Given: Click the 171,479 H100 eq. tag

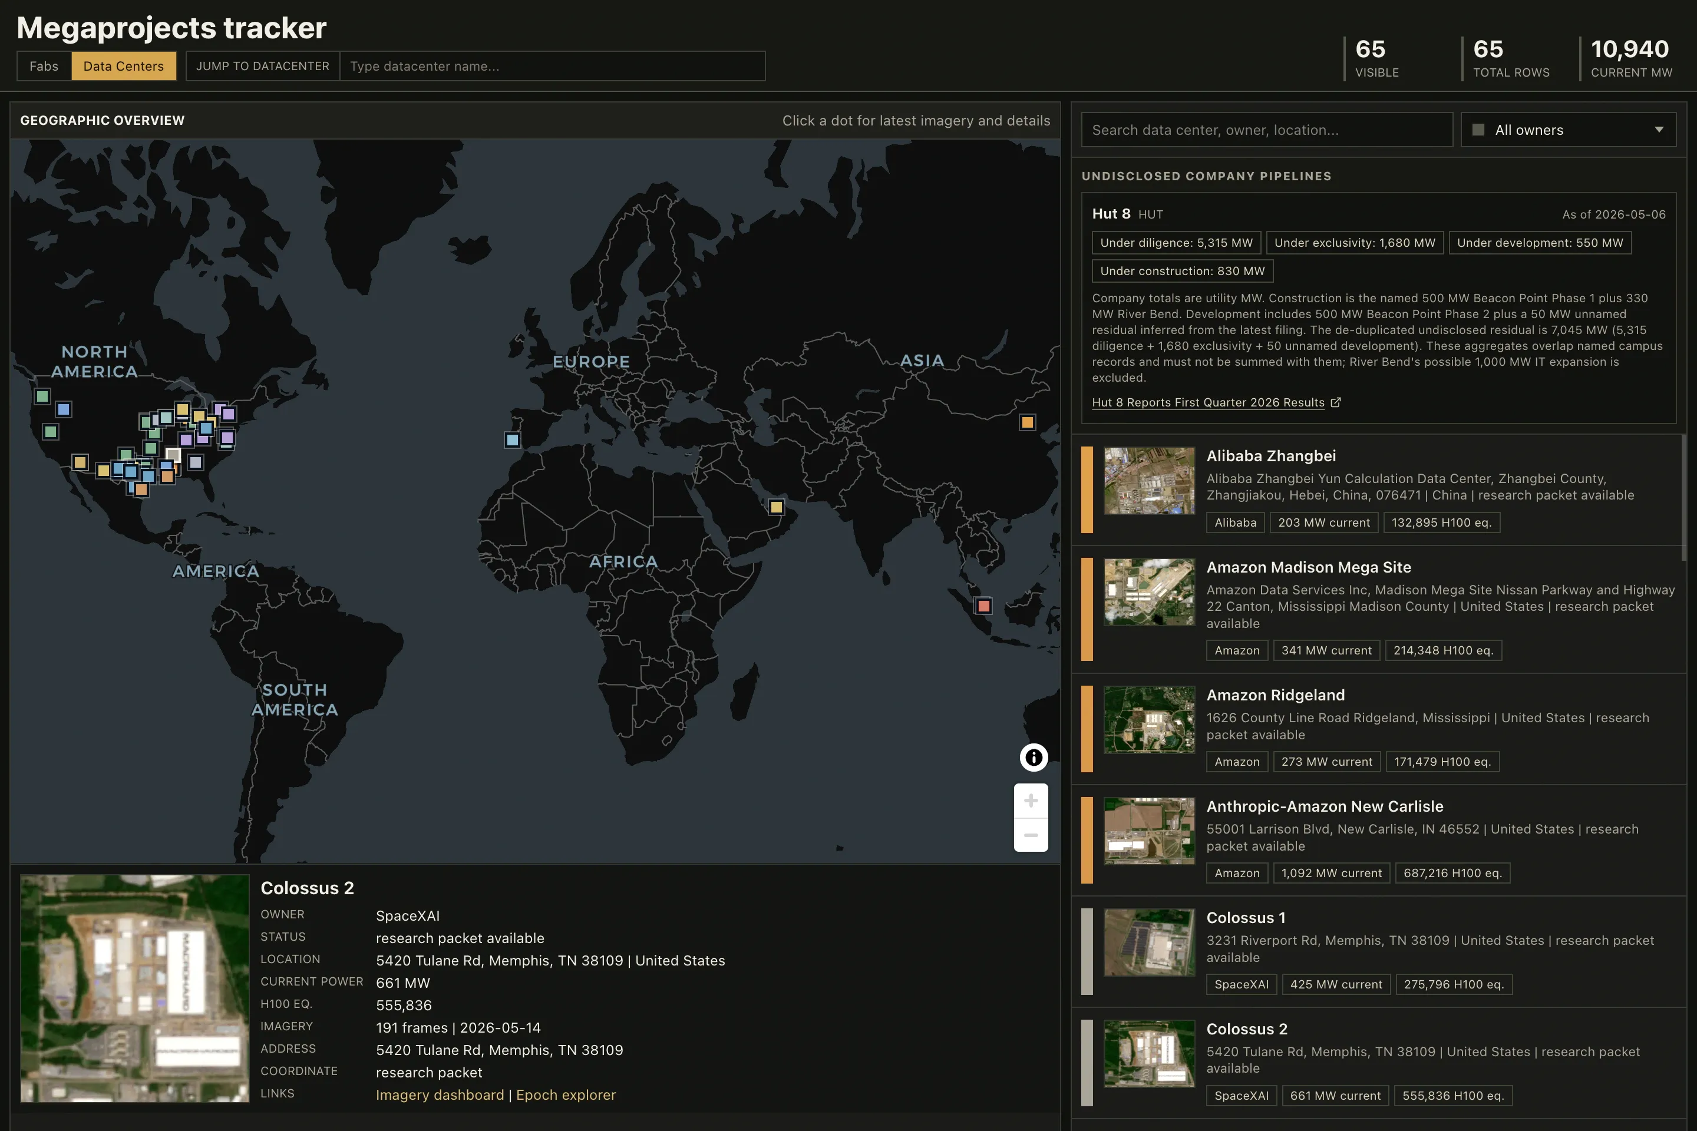Looking at the screenshot, I should click(x=1442, y=762).
